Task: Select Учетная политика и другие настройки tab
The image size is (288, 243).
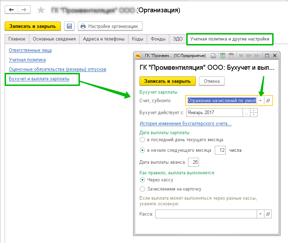Action: [x=230, y=39]
